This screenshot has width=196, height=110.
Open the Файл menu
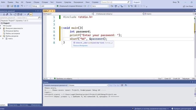click(x=3, y=2)
